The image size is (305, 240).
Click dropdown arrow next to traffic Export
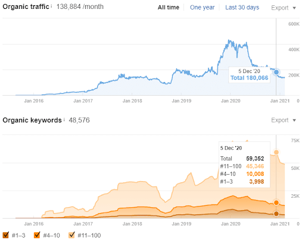tap(294, 8)
